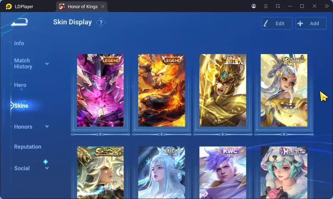The width and height of the screenshot is (333, 199).
Task: Maximize the LDPlayer window
Action: pos(302,6)
